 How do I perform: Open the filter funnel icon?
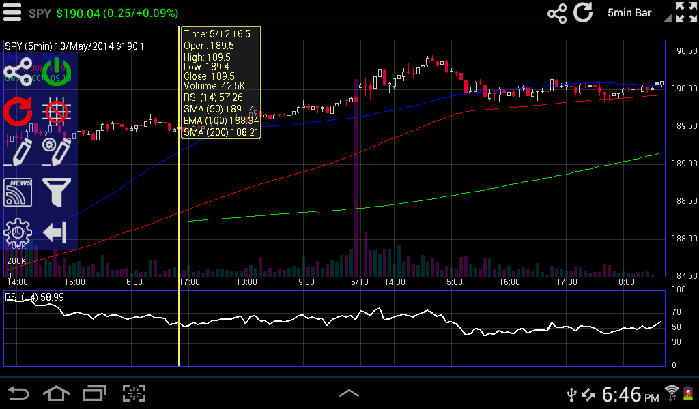click(57, 192)
